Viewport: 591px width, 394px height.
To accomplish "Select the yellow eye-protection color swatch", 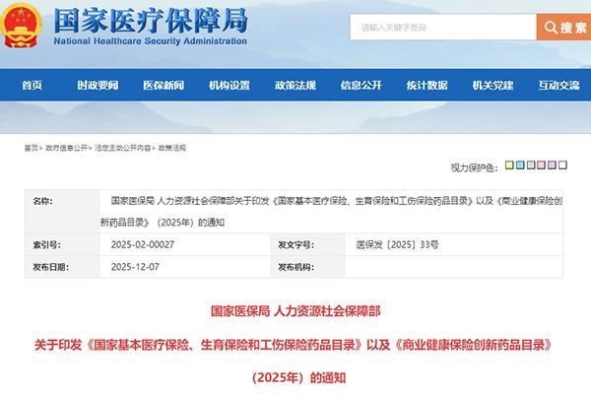I will point(509,164).
